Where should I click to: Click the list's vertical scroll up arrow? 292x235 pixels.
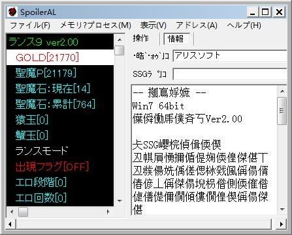(120, 40)
